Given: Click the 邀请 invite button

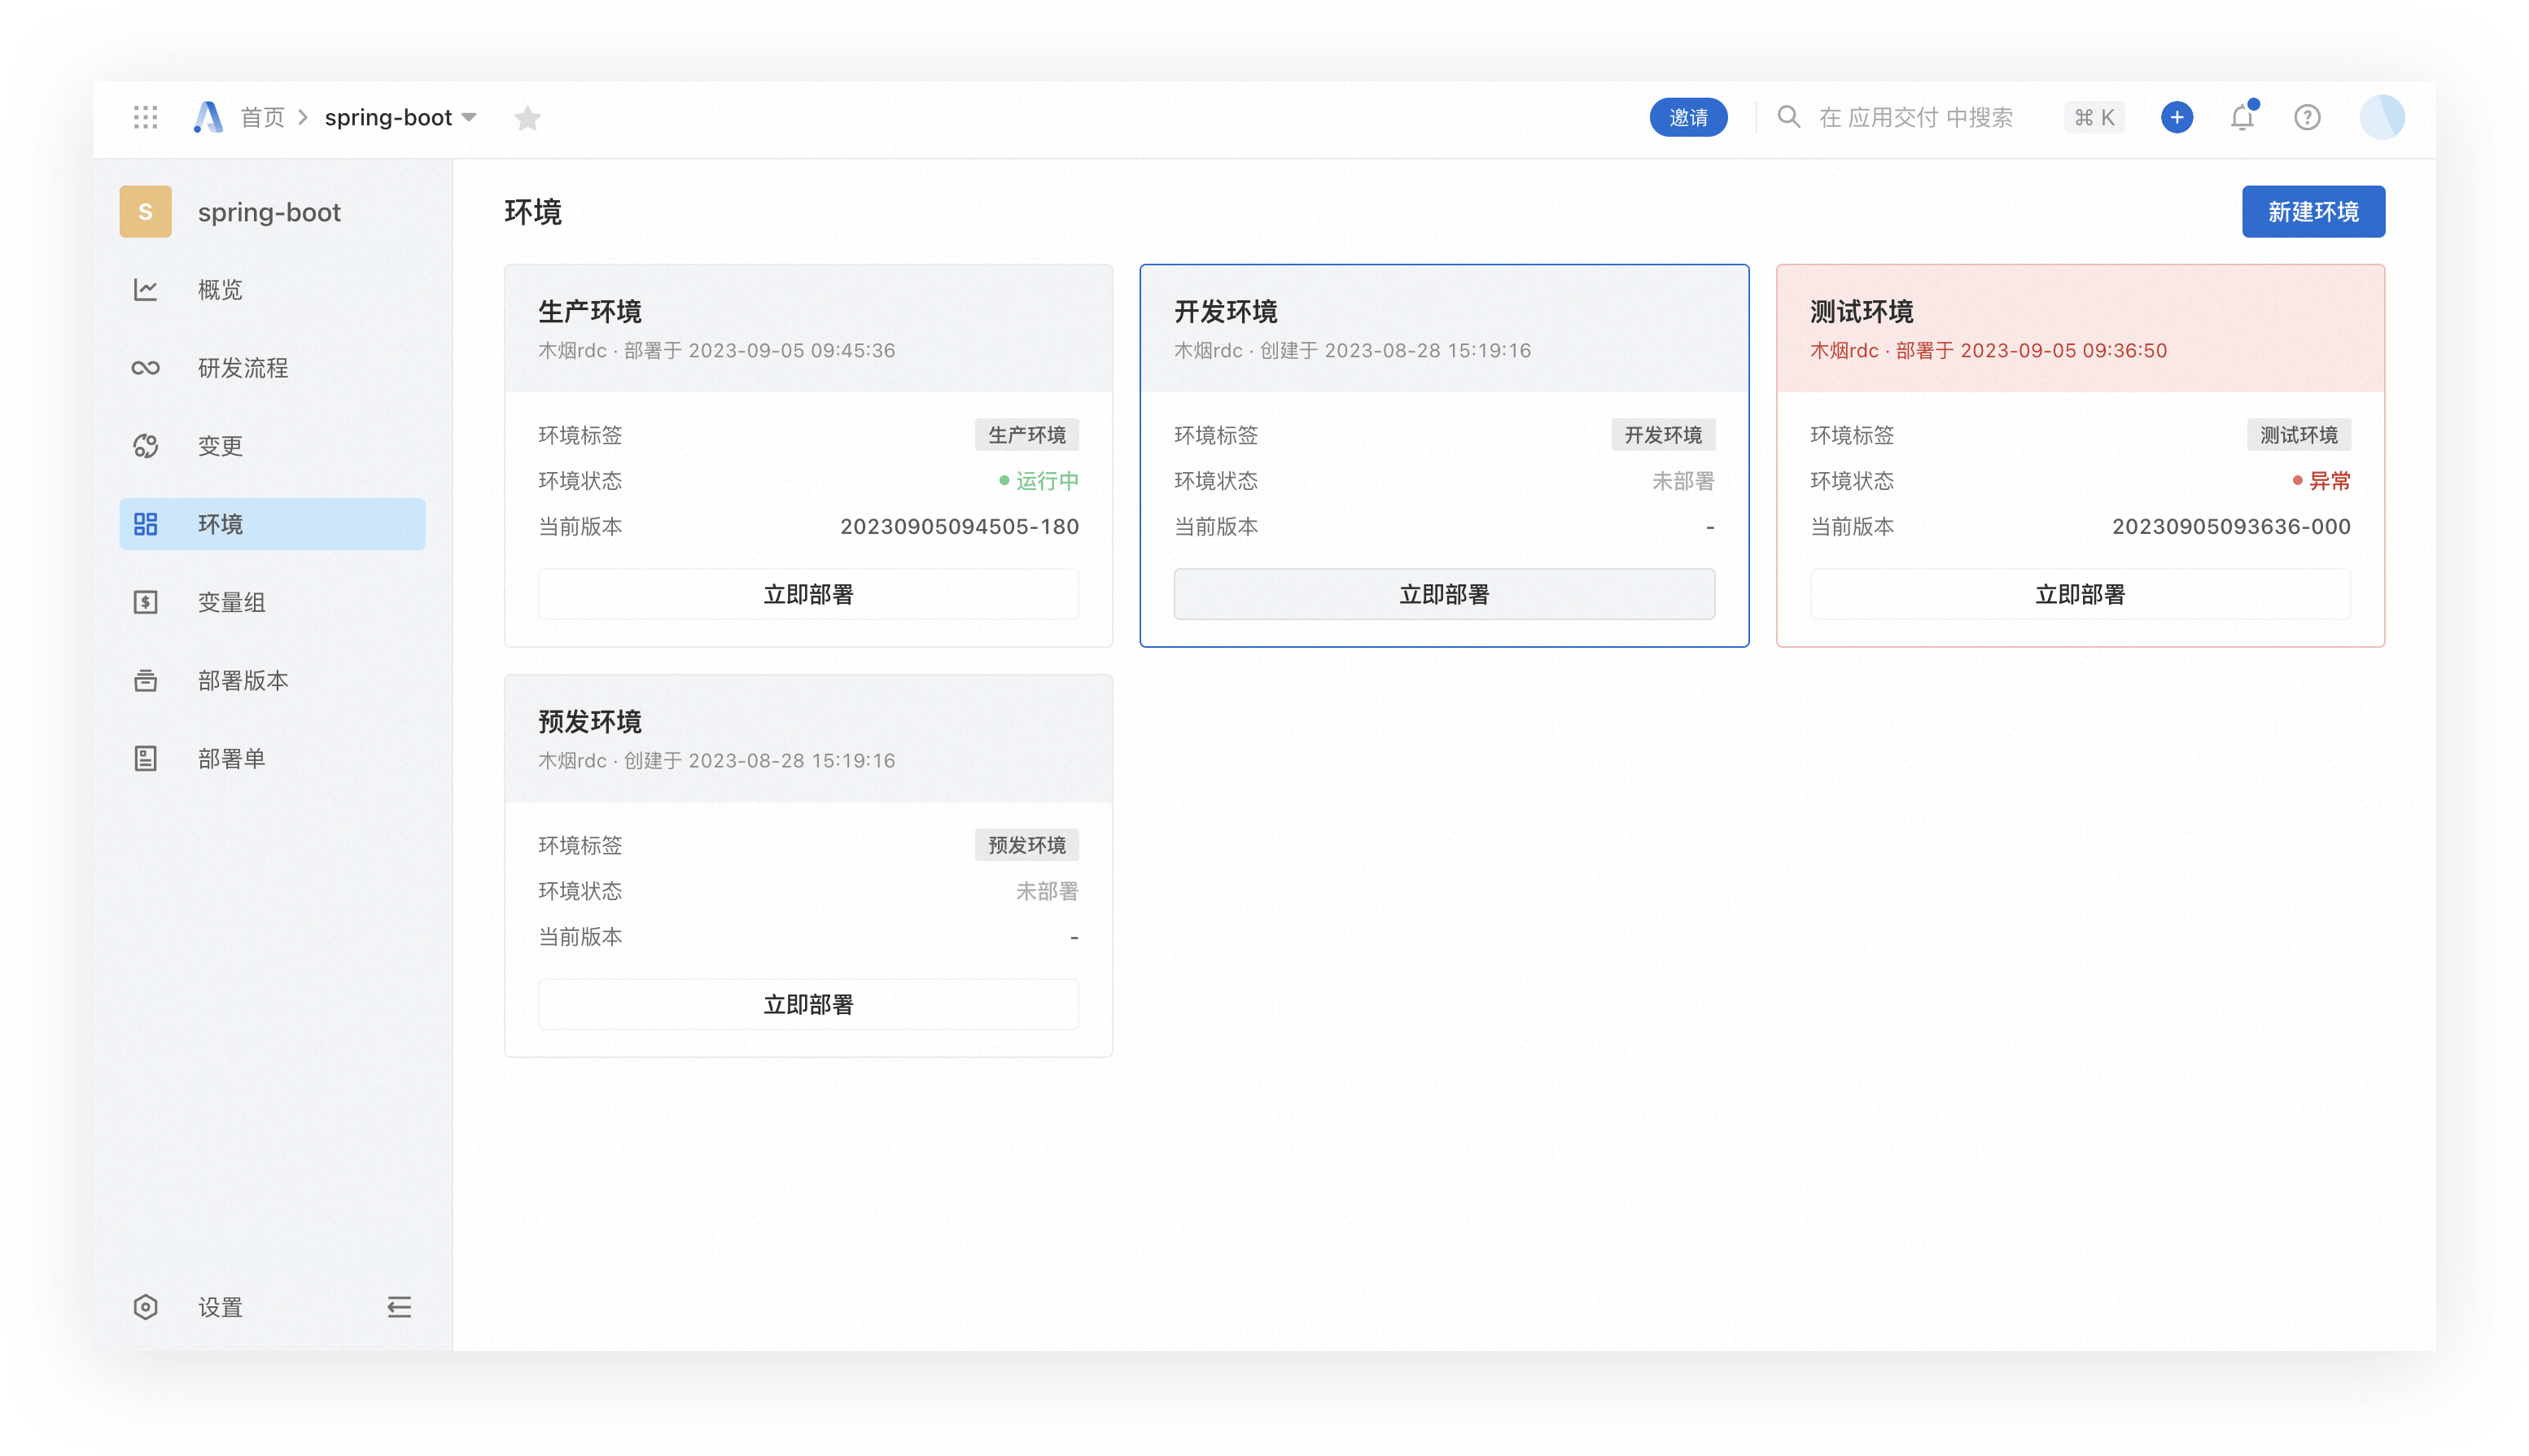Looking at the screenshot, I should tap(1688, 117).
